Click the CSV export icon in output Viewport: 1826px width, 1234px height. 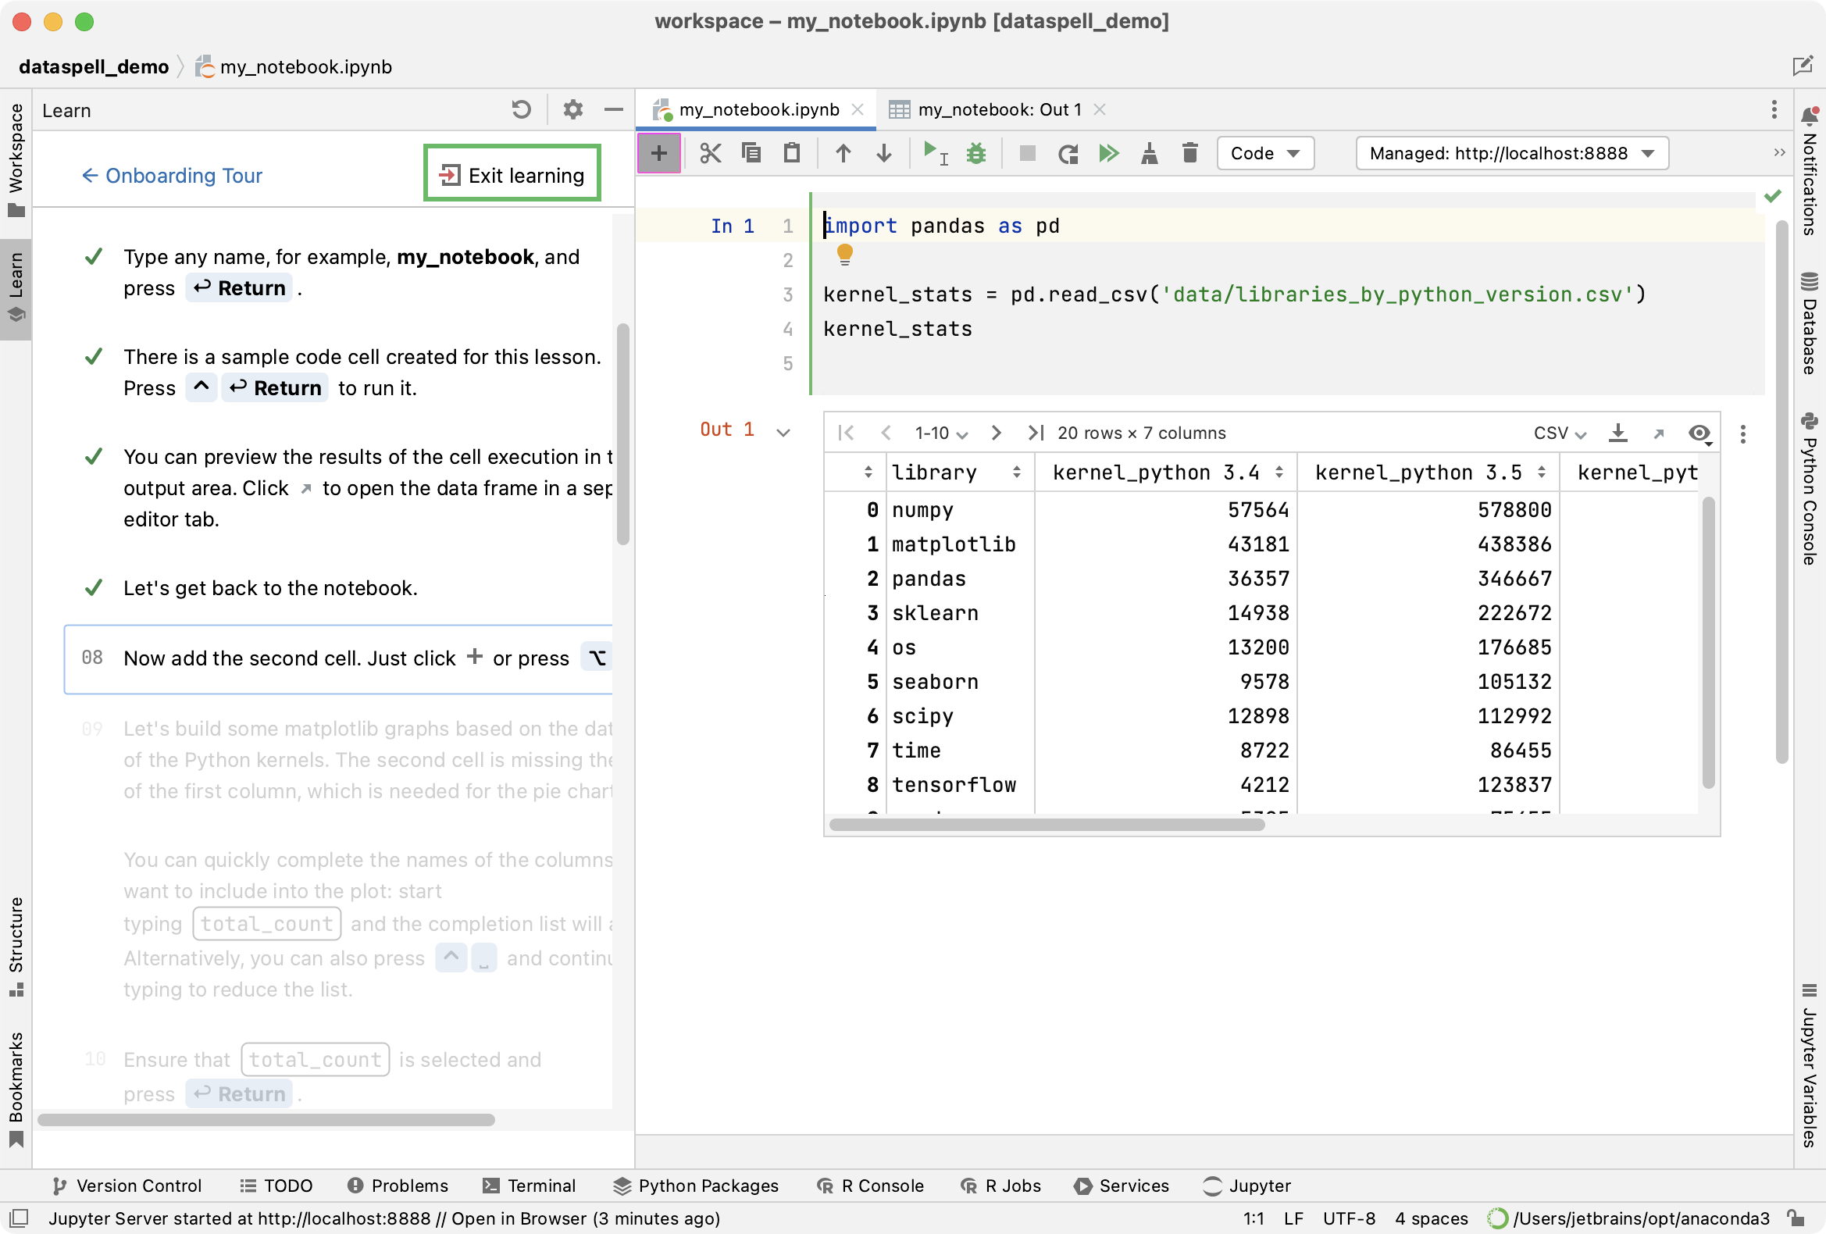[x=1618, y=431]
